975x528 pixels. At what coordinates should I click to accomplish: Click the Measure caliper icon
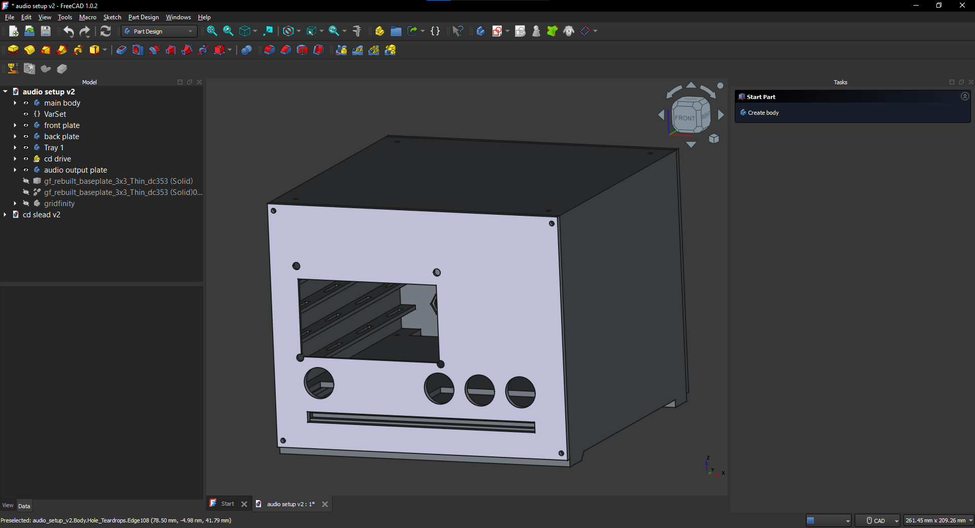tap(357, 31)
